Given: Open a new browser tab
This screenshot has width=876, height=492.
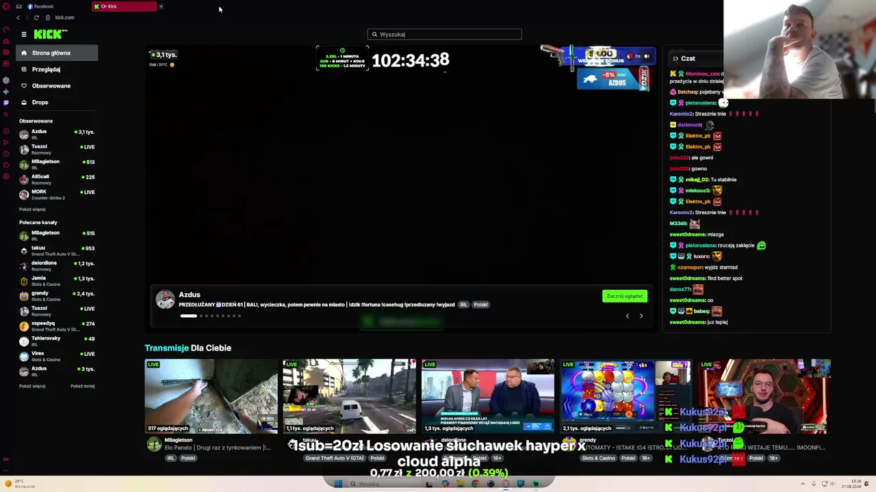Looking at the screenshot, I should pyautogui.click(x=161, y=6).
